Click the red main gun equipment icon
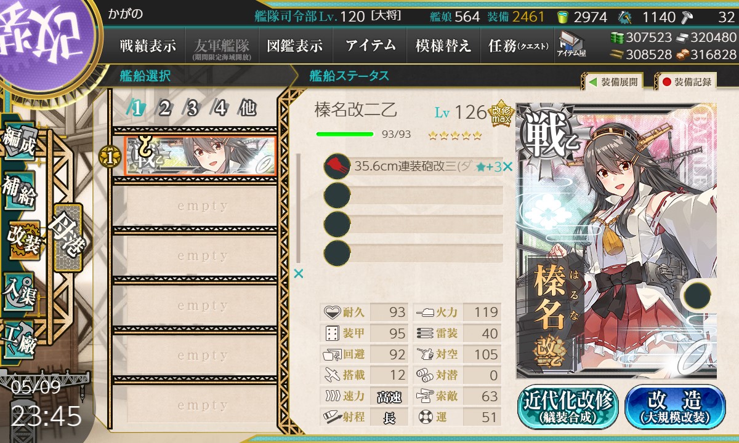This screenshot has height=443, width=739. [337, 167]
